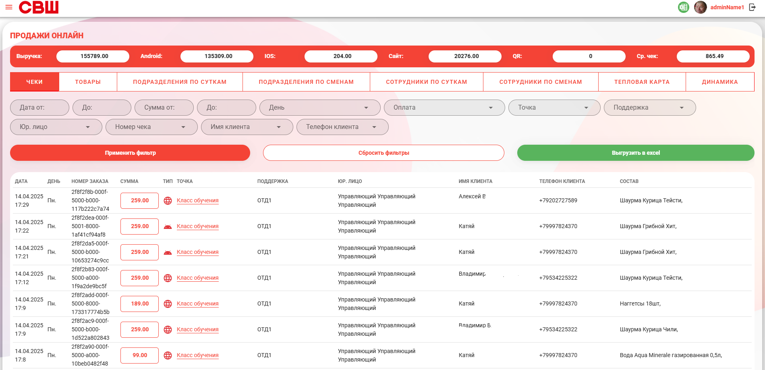Viewport: 765px width, 370px height.
Task: Click the 189.00 sum button
Action: 139,304
